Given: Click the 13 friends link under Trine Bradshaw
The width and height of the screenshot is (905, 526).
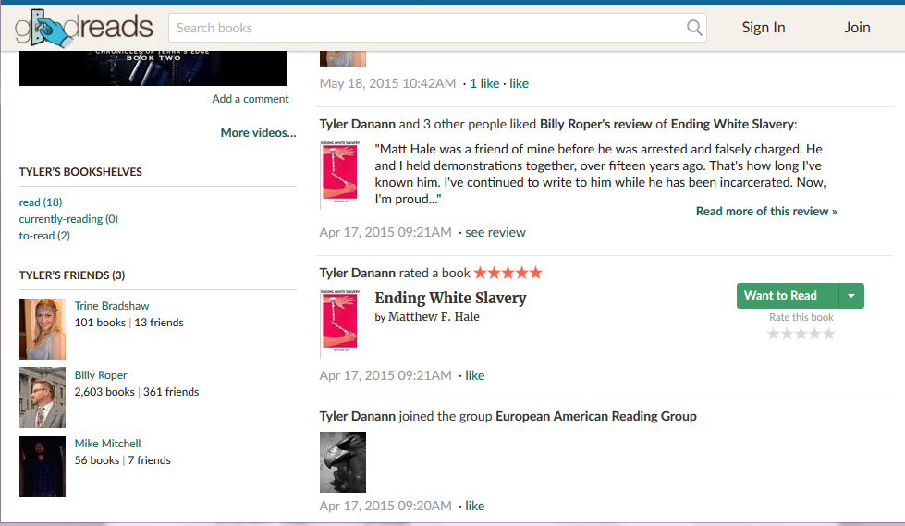Looking at the screenshot, I should 159,323.
